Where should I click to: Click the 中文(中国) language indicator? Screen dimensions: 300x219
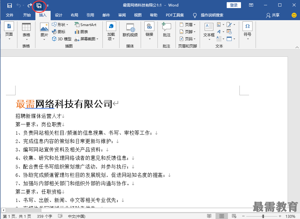[x=76, y=216]
